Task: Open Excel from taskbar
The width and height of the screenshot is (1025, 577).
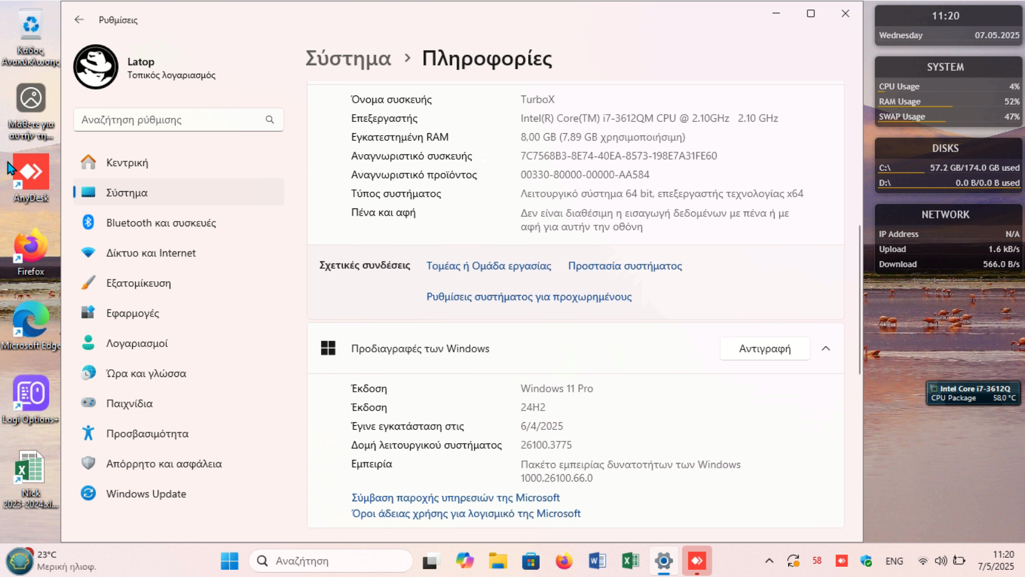Action: [631, 561]
